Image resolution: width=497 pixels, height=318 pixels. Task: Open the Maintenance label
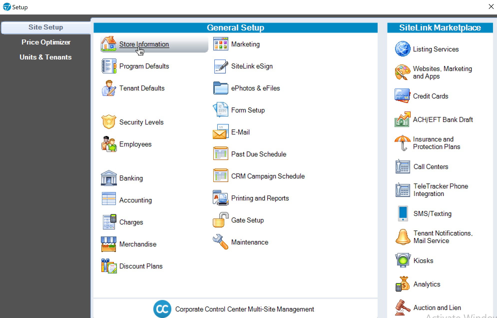pos(250,242)
